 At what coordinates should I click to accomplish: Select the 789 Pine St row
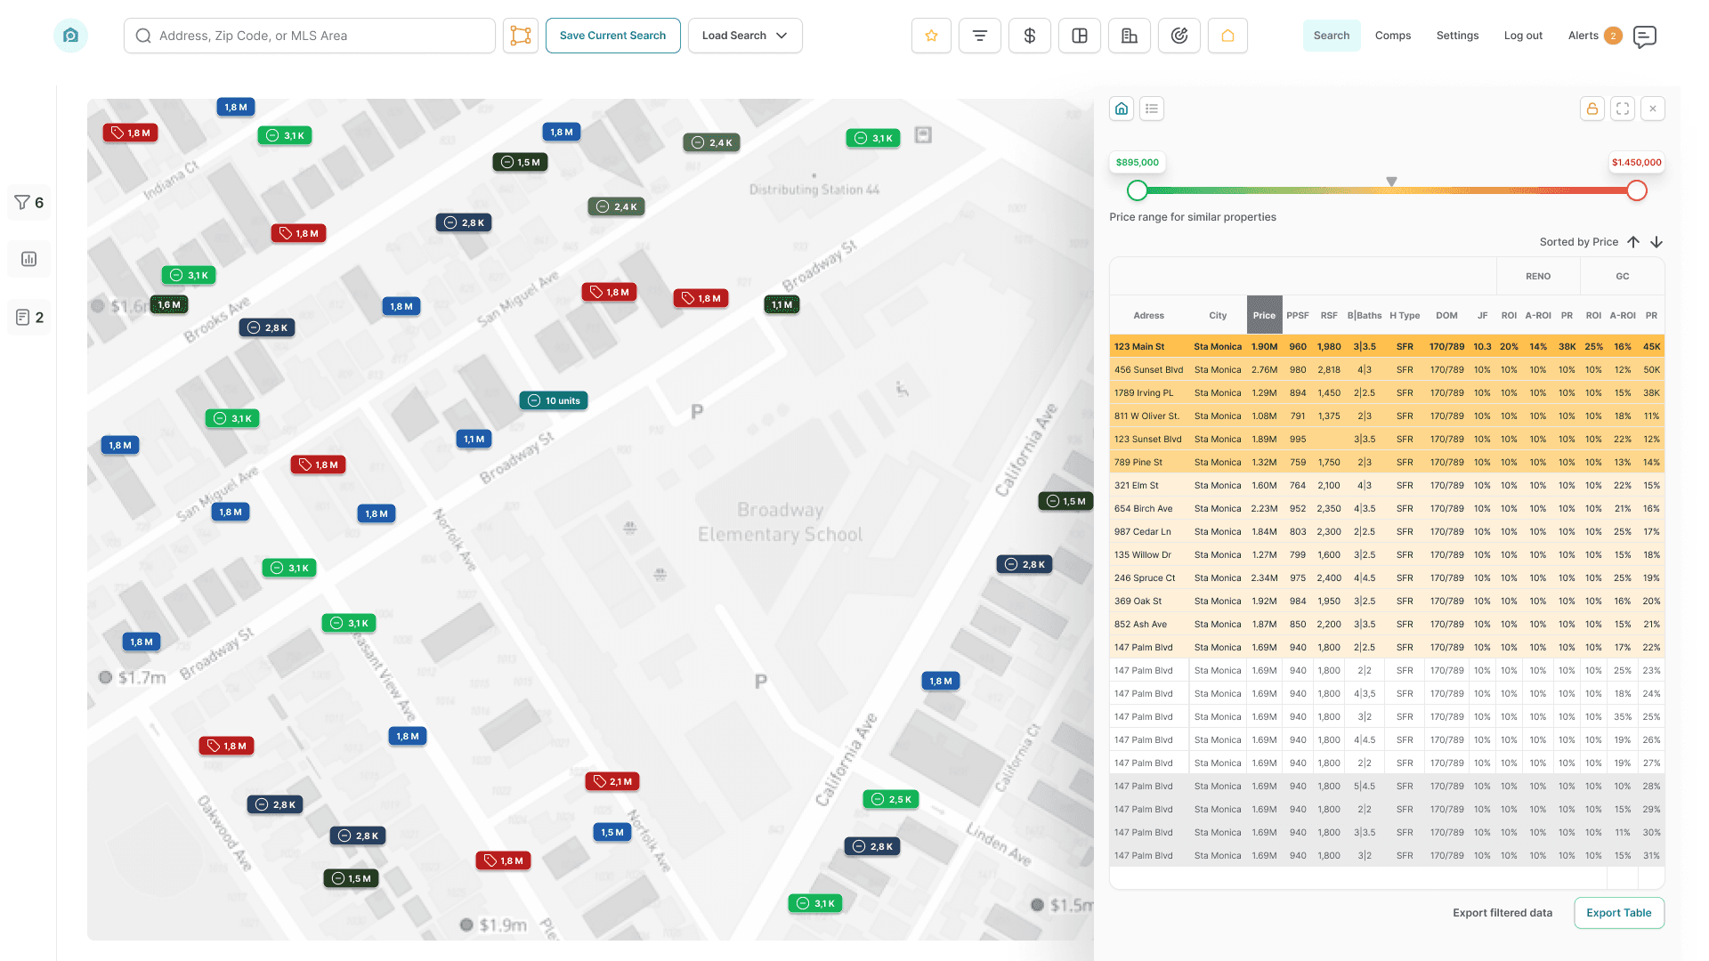1387,463
